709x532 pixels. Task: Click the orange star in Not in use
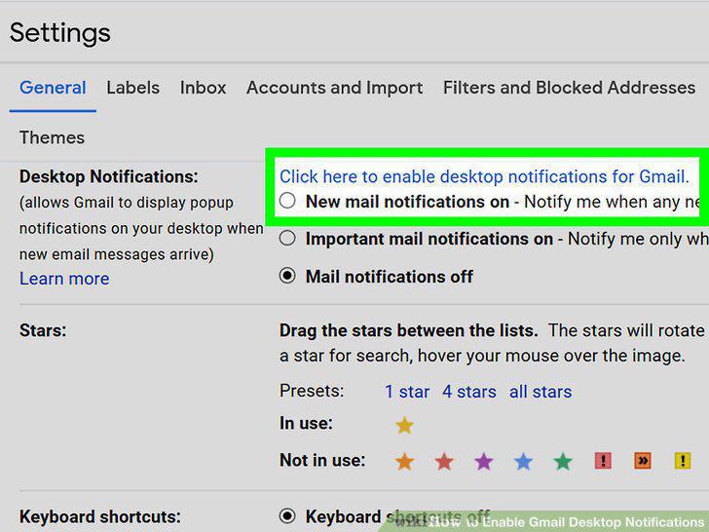(x=404, y=462)
